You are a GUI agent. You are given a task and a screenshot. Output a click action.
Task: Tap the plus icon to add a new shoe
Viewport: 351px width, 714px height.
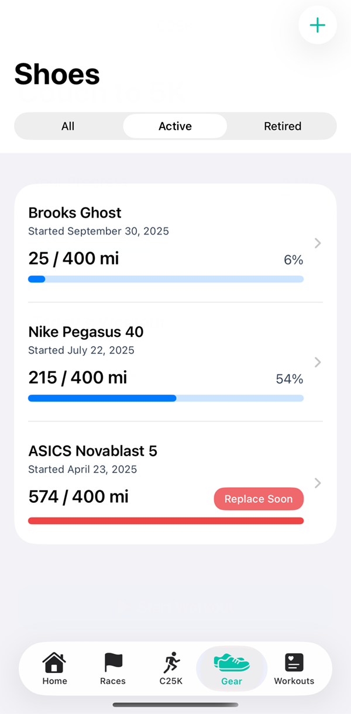pyautogui.click(x=318, y=25)
